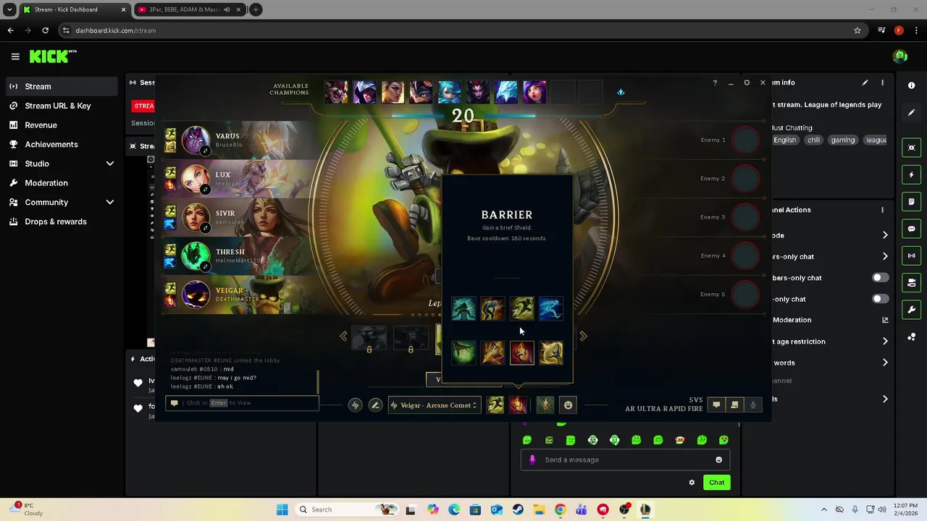Select second locked Veigar skin thumbnail
This screenshot has width=927, height=521.
[411, 339]
